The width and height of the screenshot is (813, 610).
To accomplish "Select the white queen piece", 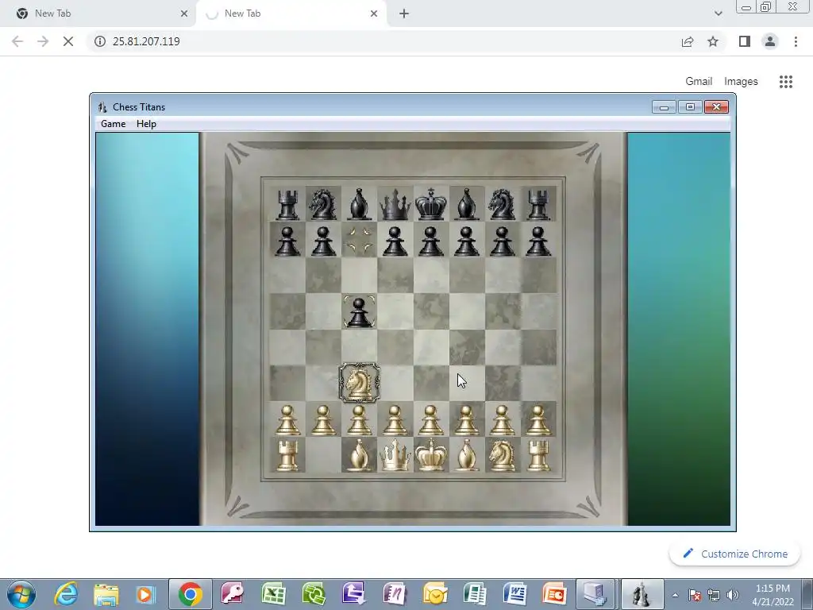I will click(x=395, y=455).
